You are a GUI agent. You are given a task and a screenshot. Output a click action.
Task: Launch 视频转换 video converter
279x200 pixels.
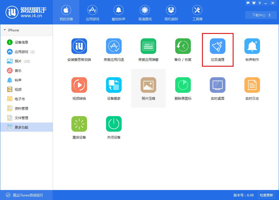click(79, 89)
